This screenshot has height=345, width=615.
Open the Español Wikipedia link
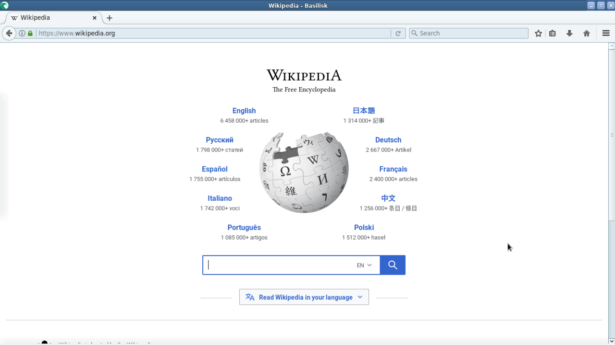point(215,169)
